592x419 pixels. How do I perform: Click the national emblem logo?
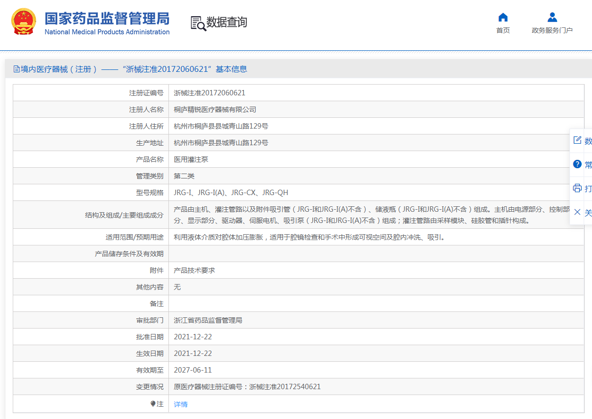(x=24, y=22)
